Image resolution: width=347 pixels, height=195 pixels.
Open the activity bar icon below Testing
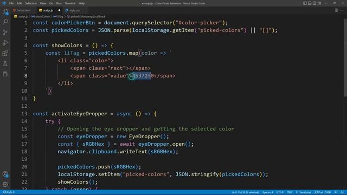click(5, 74)
